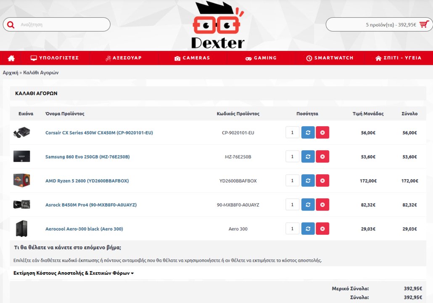Open Asrock B450M Pro4 product link
Image resolution: width=433 pixels, height=303 pixels.
tap(91, 205)
